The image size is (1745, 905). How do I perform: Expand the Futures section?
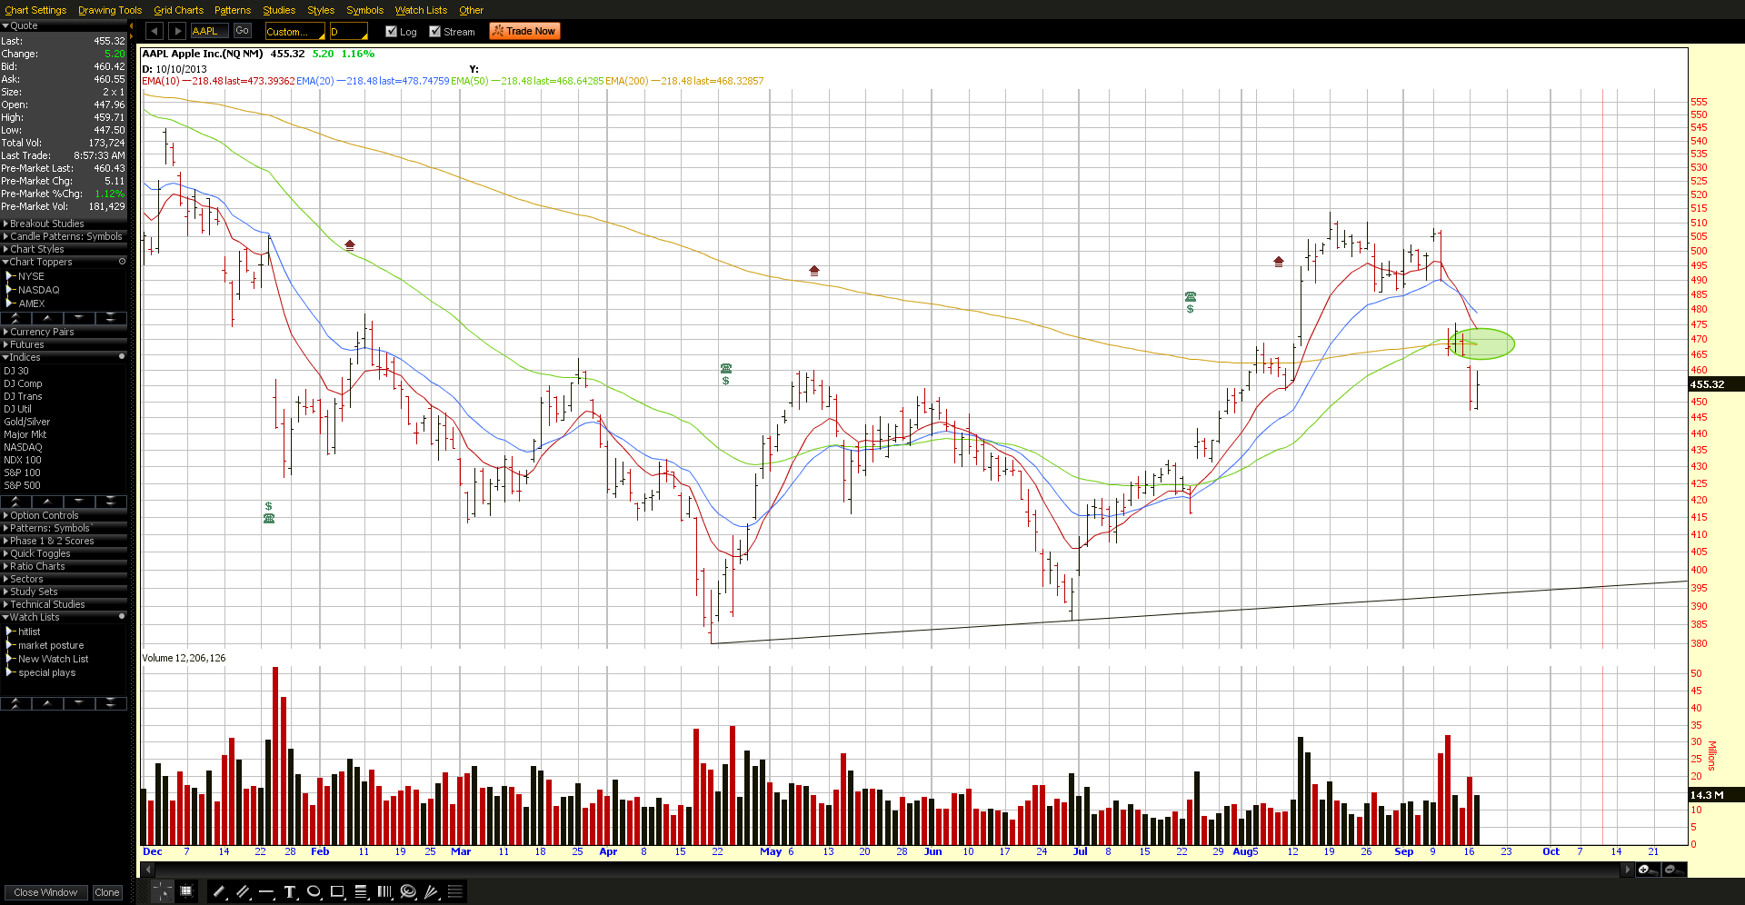(64, 344)
